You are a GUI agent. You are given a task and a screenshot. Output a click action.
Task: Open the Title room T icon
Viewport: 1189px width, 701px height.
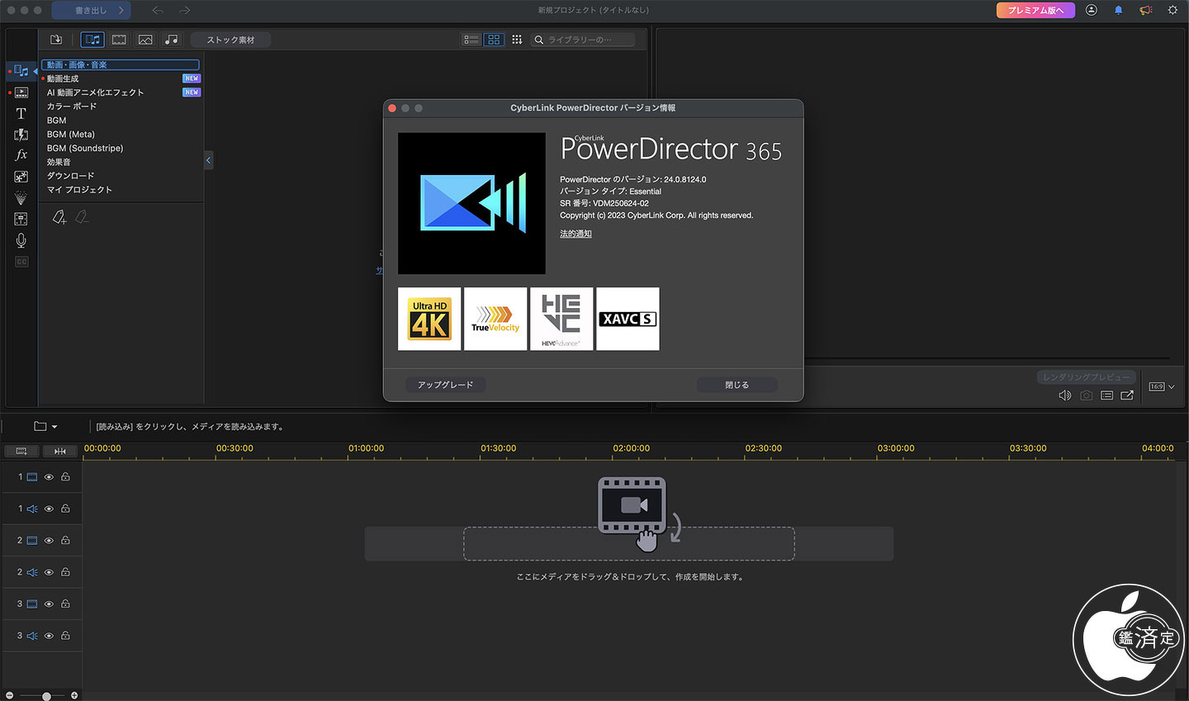(21, 113)
